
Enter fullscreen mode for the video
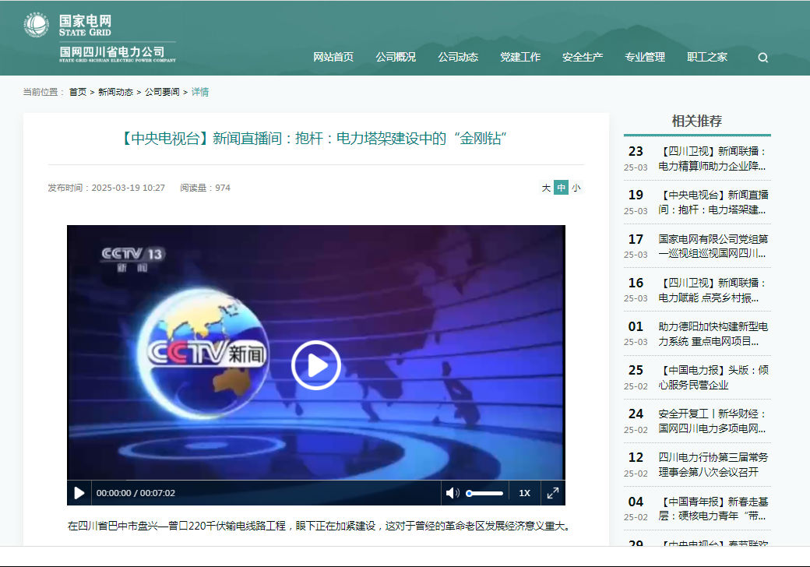point(552,493)
